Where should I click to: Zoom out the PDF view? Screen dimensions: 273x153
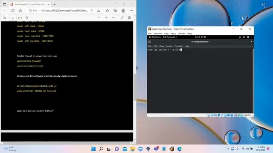99,18
